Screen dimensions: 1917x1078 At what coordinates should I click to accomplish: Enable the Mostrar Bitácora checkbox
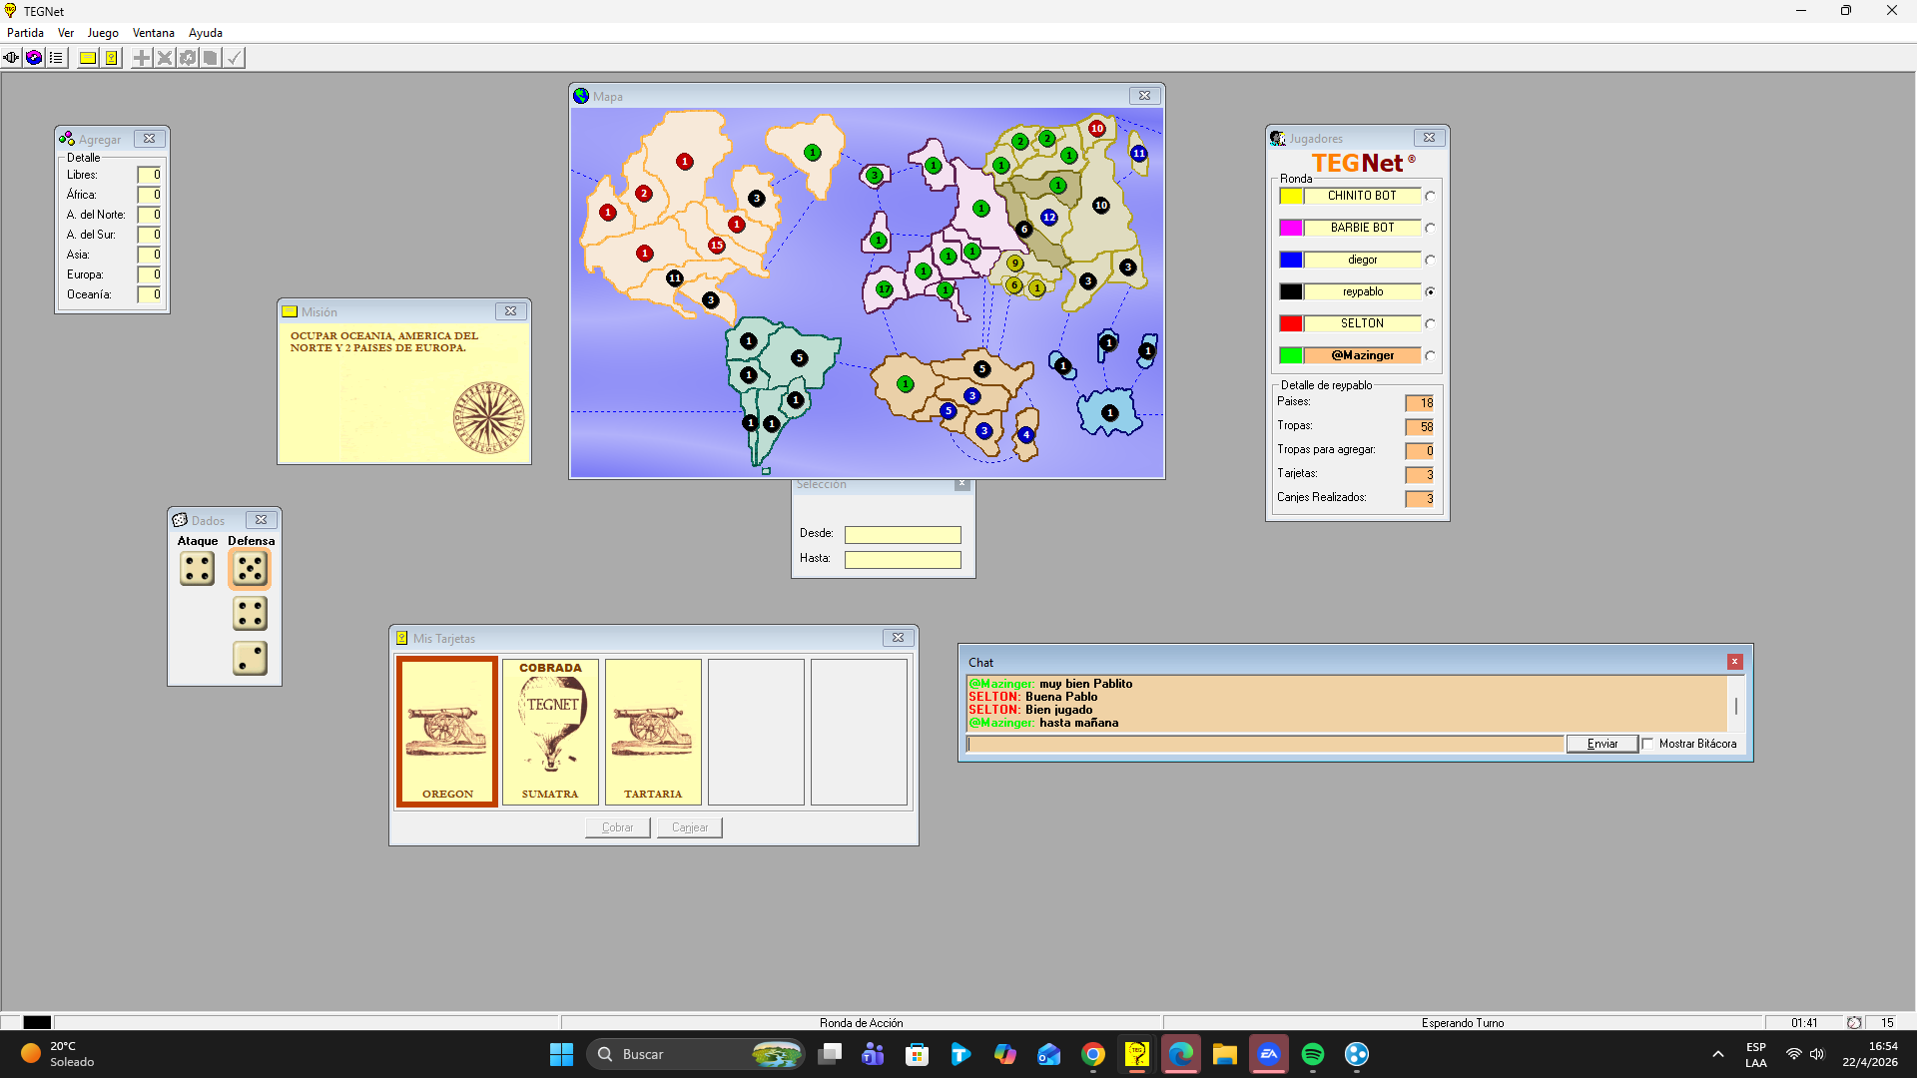[x=1647, y=744]
